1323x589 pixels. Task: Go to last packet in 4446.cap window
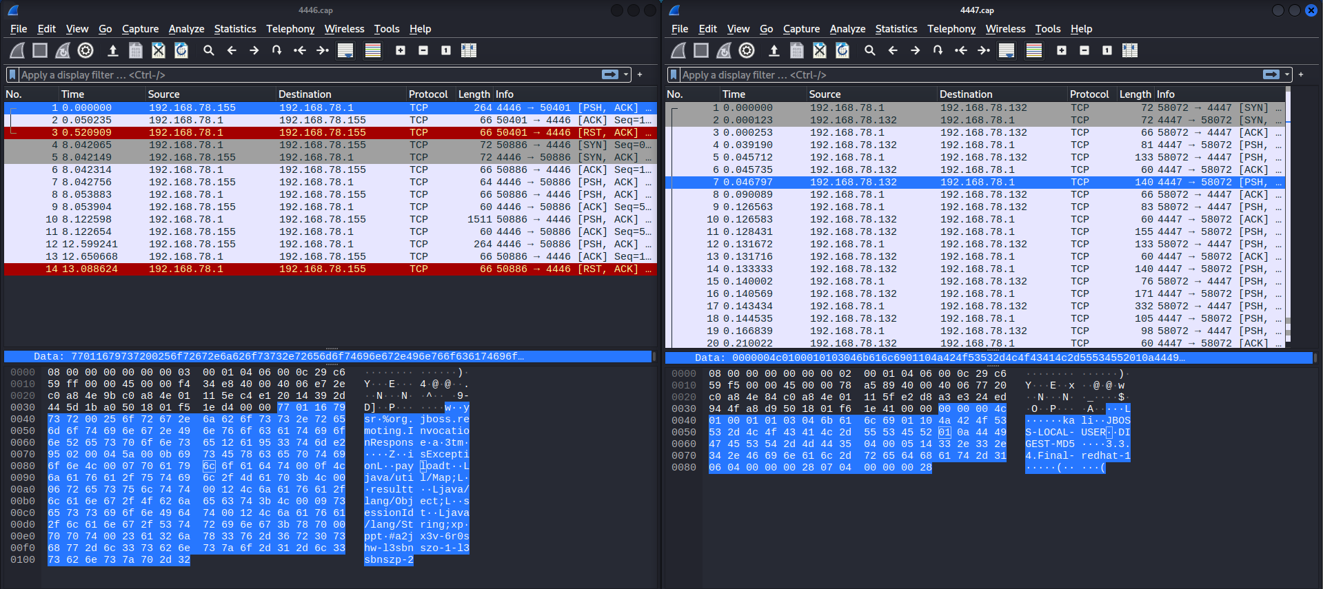323,50
